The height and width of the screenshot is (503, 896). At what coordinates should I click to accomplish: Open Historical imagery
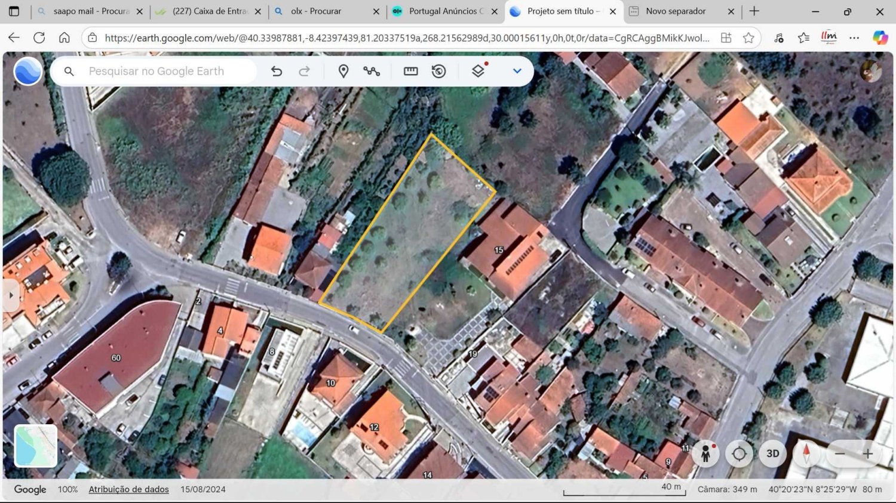pyautogui.click(x=439, y=70)
